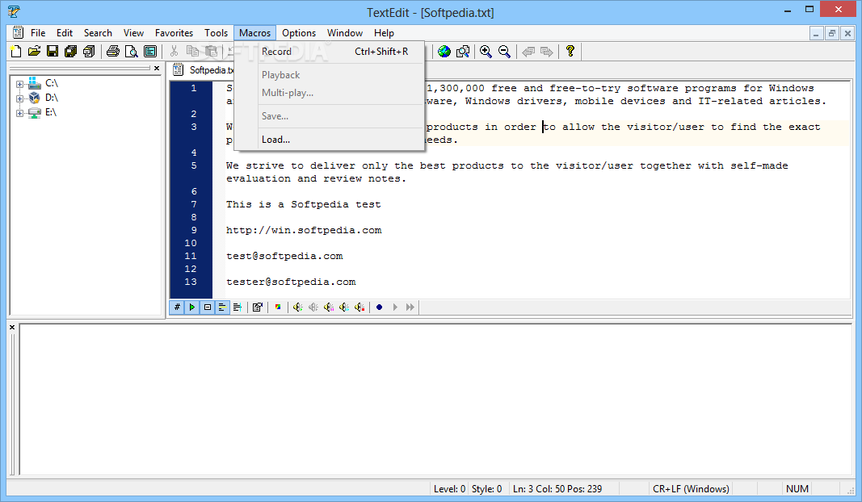
Task: Close the file tree side panel
Action: click(157, 68)
